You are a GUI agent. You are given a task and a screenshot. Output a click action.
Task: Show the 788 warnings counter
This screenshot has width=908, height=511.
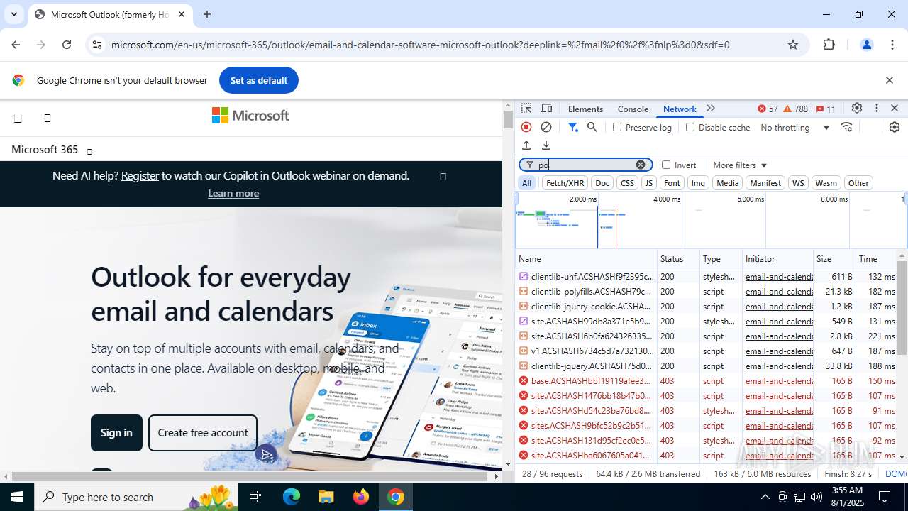(795, 109)
